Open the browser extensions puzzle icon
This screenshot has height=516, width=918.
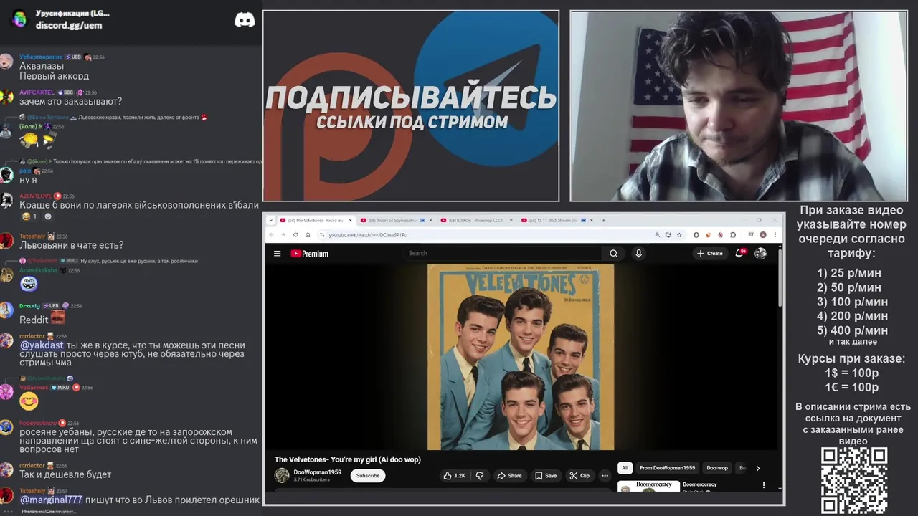click(733, 234)
